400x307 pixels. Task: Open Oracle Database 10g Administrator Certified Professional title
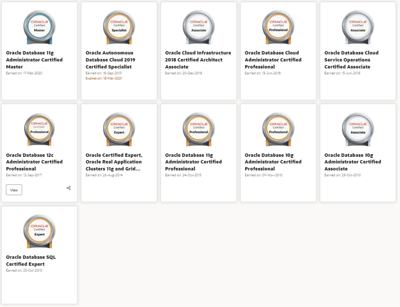(273, 162)
